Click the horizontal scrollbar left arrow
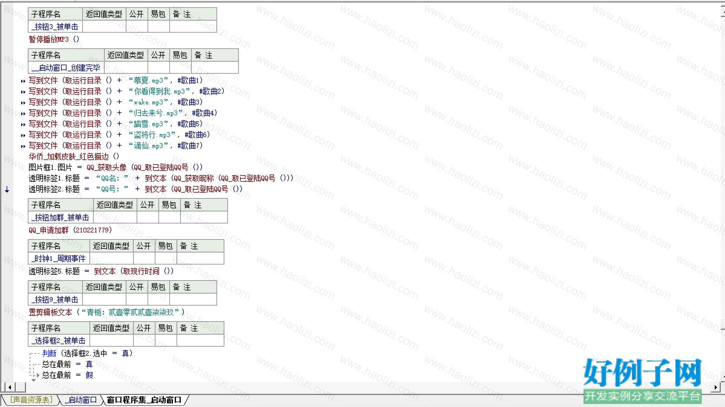725x407 pixels. [x=9, y=387]
